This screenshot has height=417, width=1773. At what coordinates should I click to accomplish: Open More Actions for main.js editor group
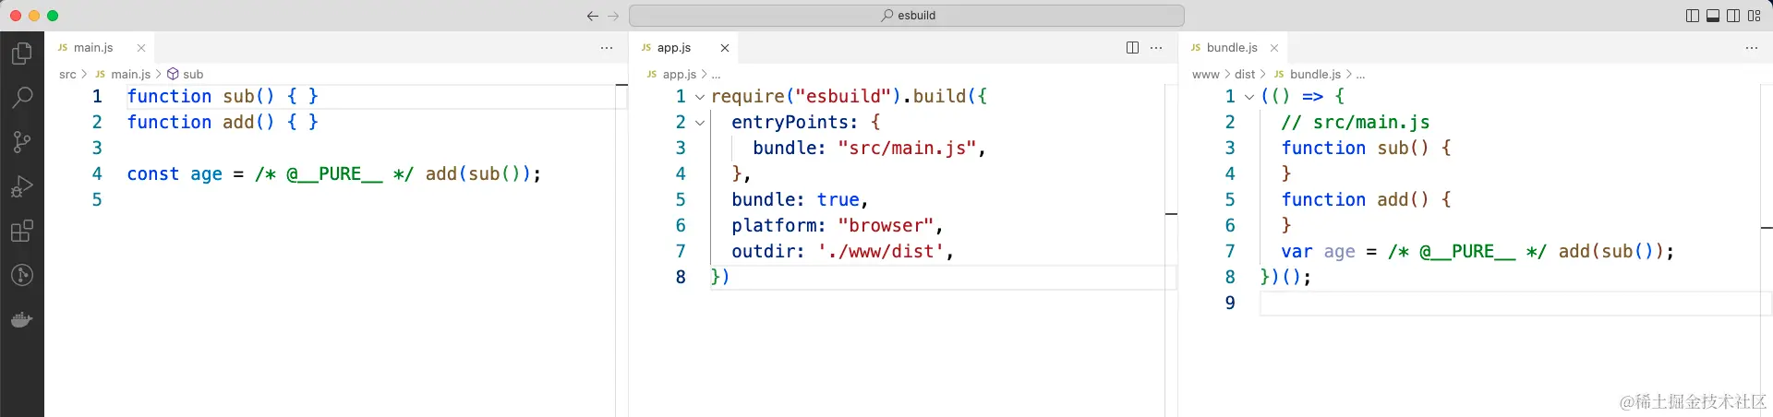pyautogui.click(x=607, y=48)
